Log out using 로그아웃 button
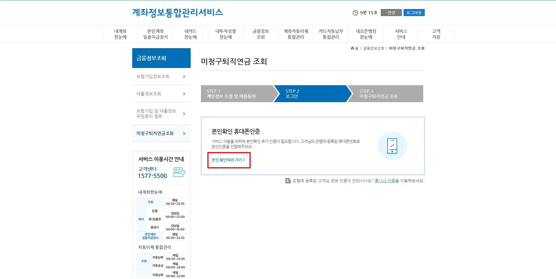This screenshot has width=556, height=279. tap(414, 13)
